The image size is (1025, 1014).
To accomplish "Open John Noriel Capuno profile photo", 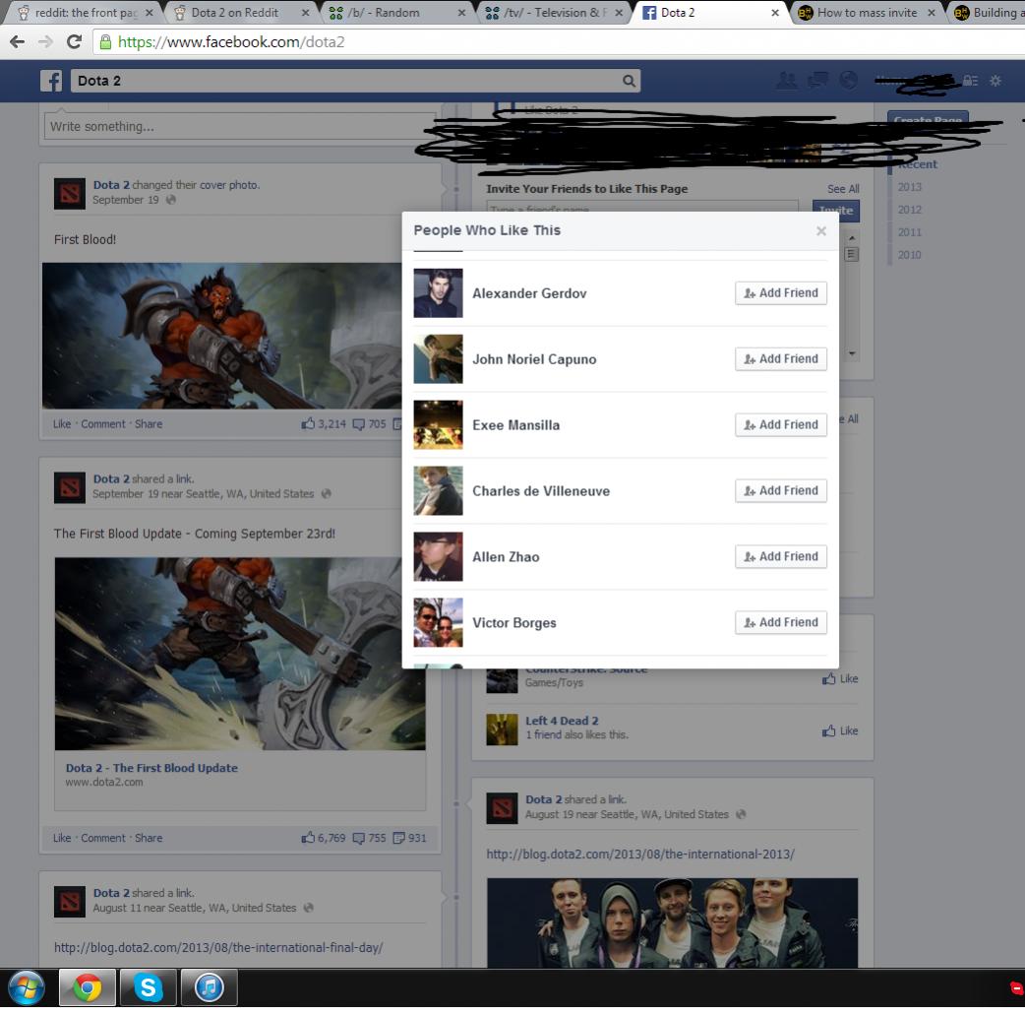I will tap(438, 359).
